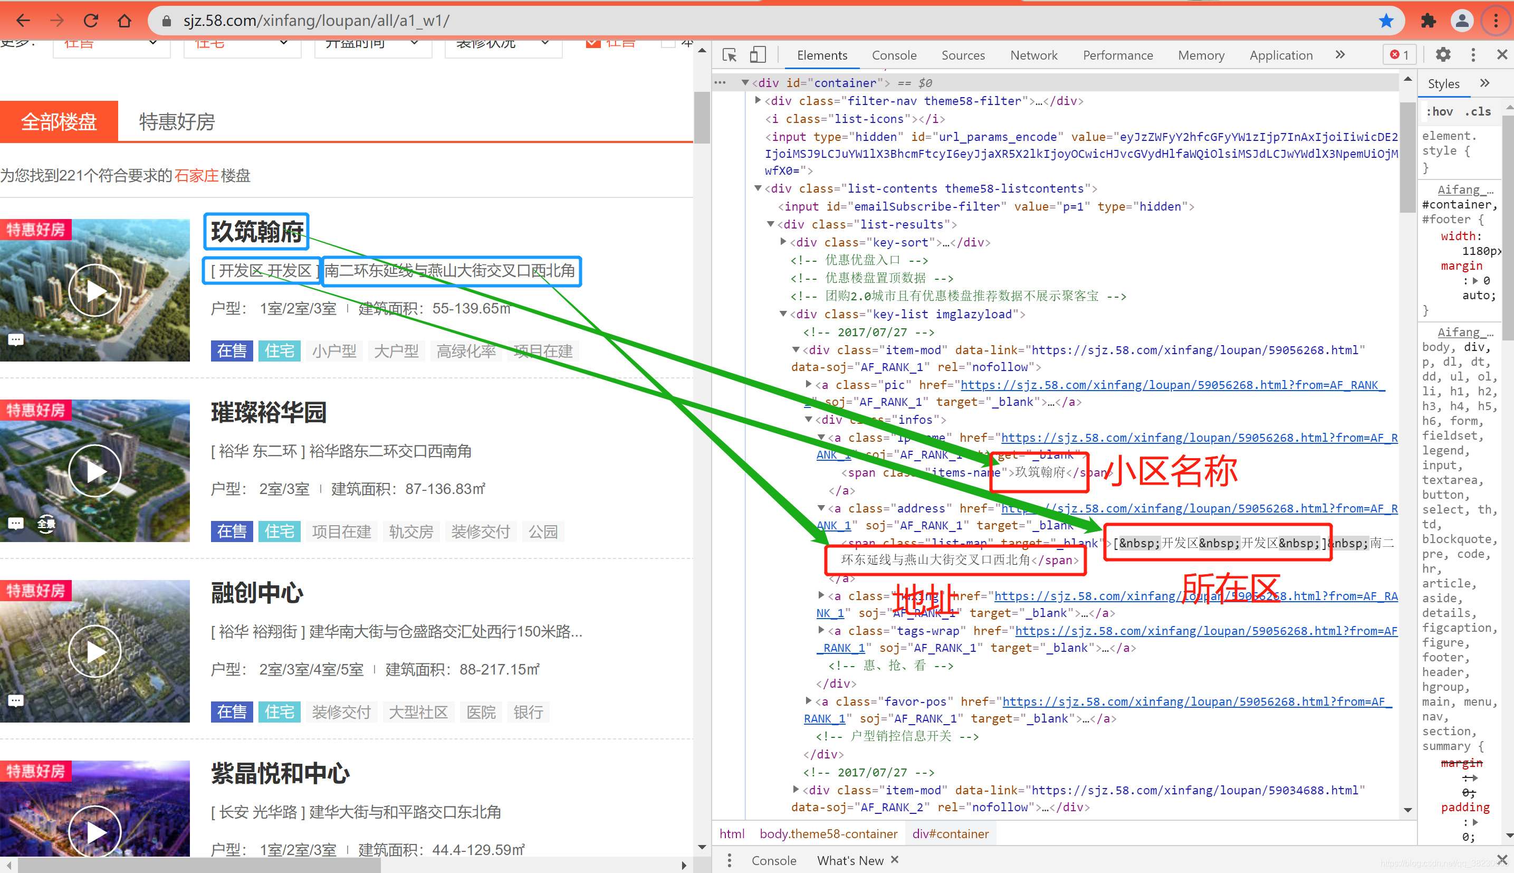Click the bookmark star icon
This screenshot has width=1514, height=873.
[x=1386, y=21]
